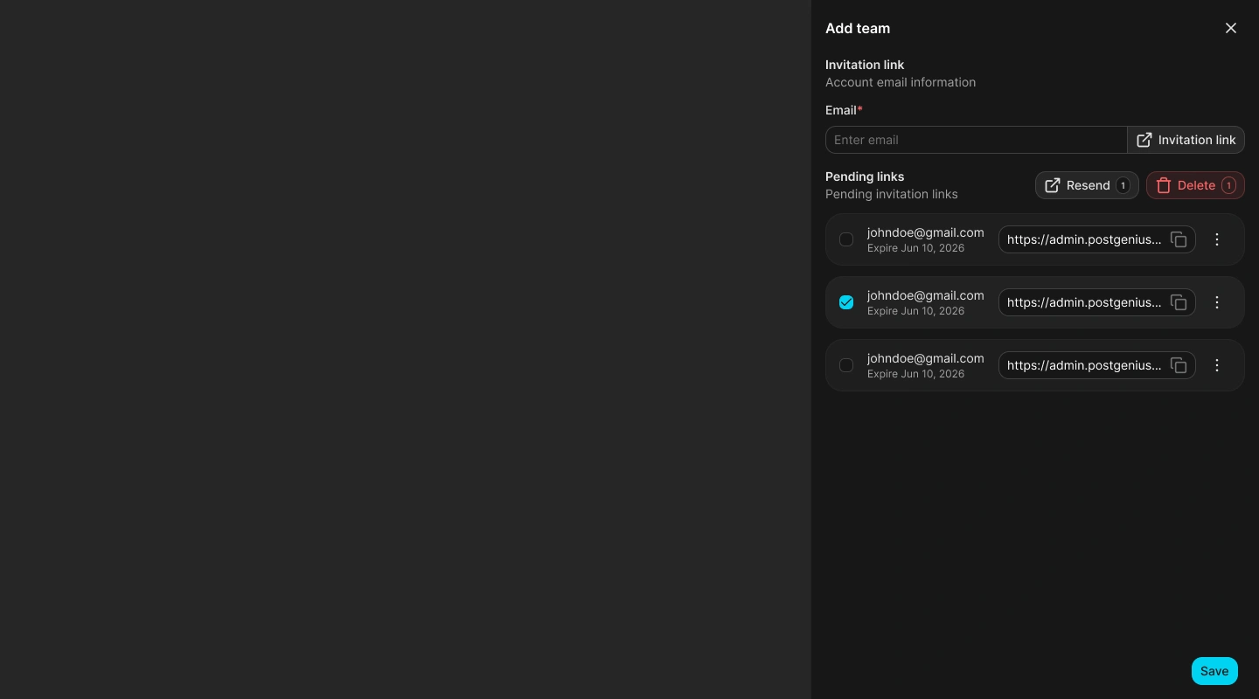1259x699 pixels.
Task: Save the team settings
Action: coord(1214,671)
